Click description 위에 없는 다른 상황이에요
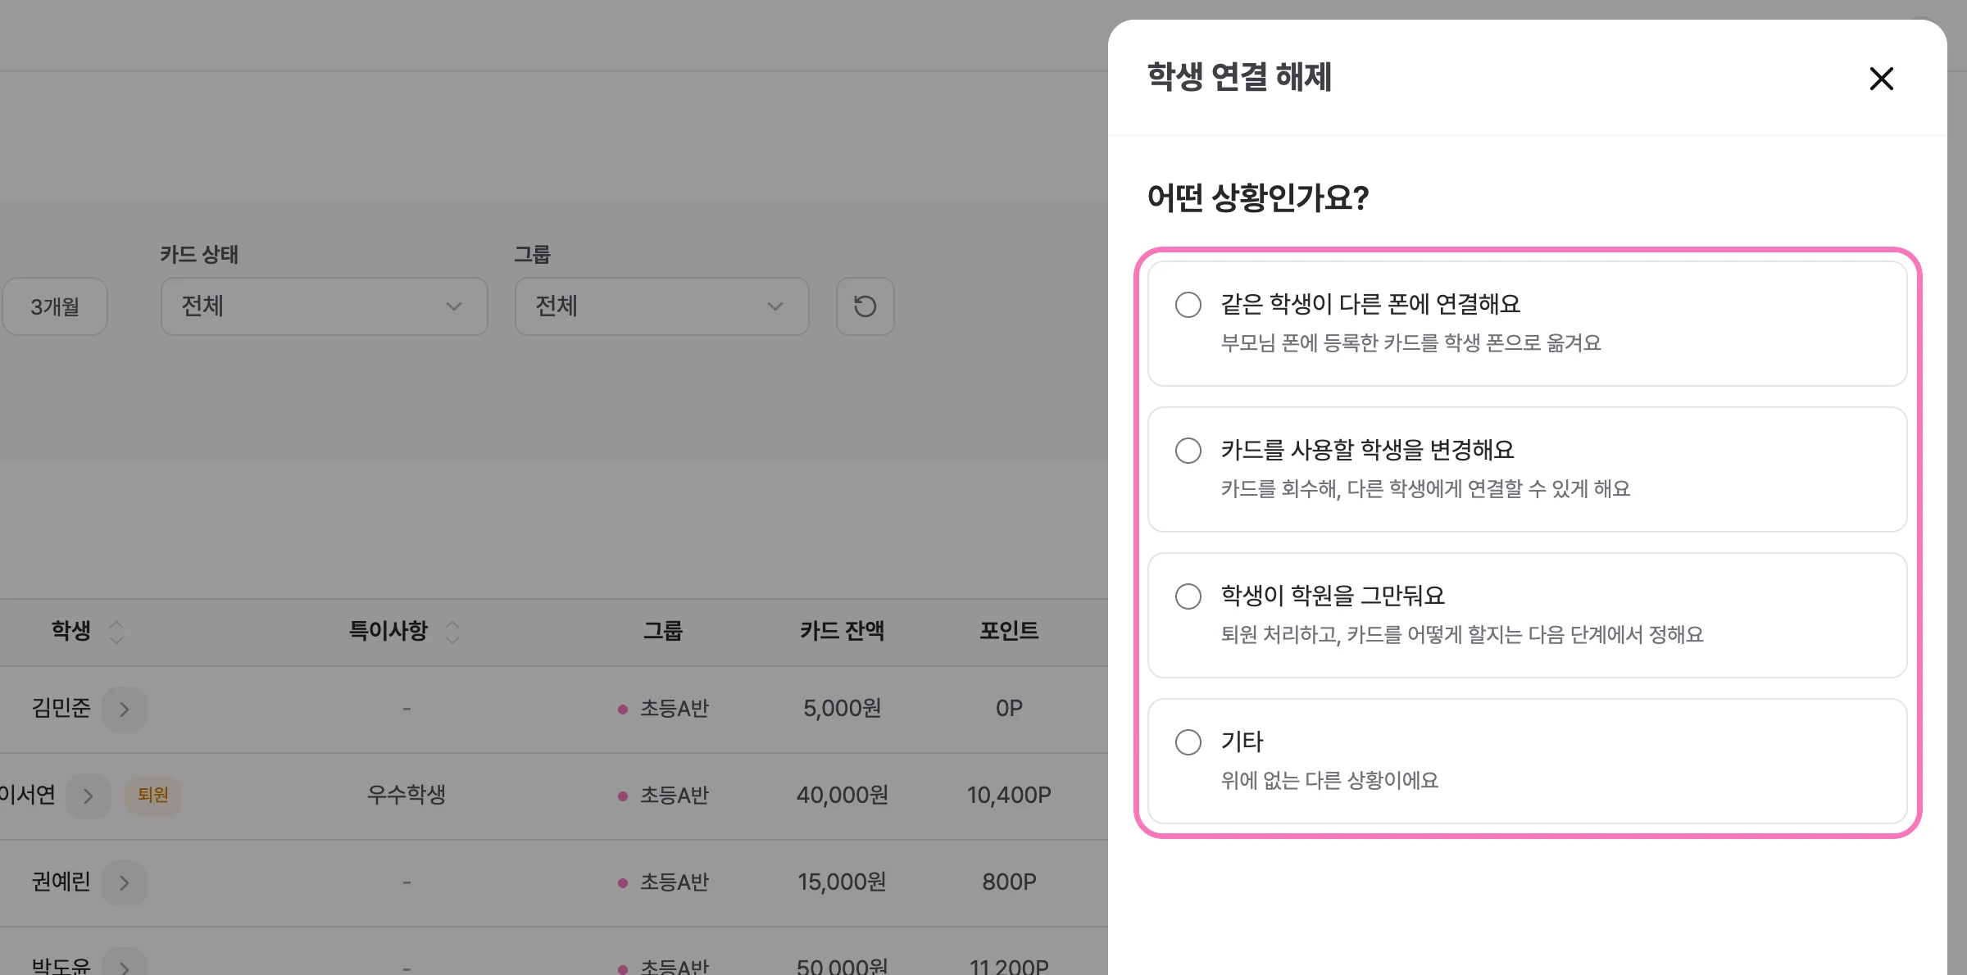Screen dimensions: 1967x975 [1329, 780]
